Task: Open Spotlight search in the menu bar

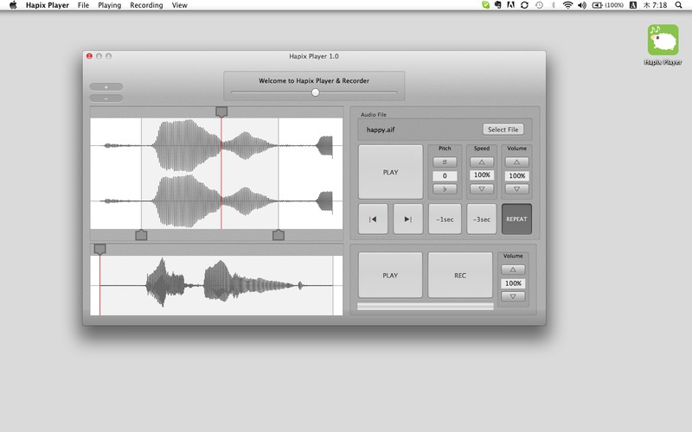Action: coord(679,5)
